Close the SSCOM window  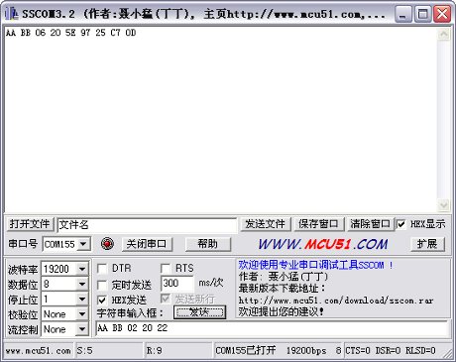(x=442, y=14)
